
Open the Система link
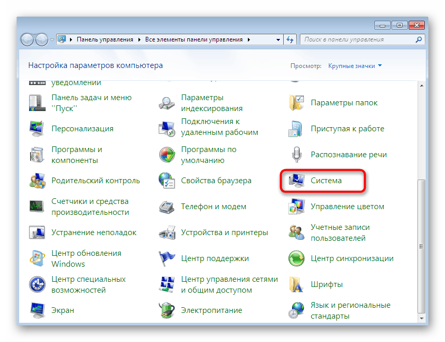tap(326, 181)
